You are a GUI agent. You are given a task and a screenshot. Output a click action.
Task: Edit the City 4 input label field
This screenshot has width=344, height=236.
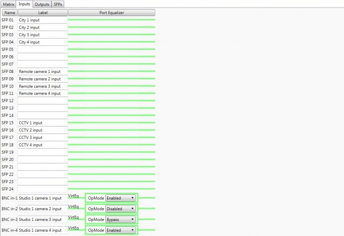(42, 42)
